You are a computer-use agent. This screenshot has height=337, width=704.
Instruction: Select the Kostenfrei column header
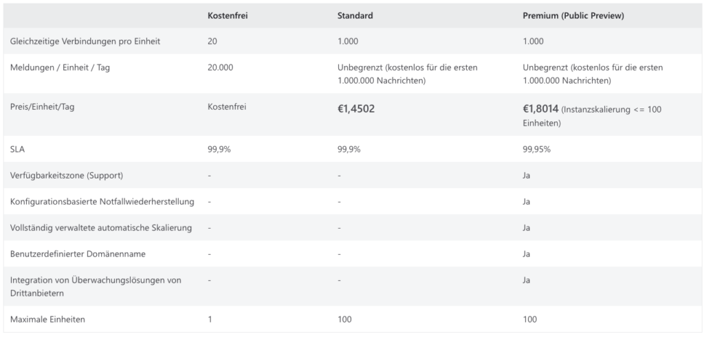(228, 16)
